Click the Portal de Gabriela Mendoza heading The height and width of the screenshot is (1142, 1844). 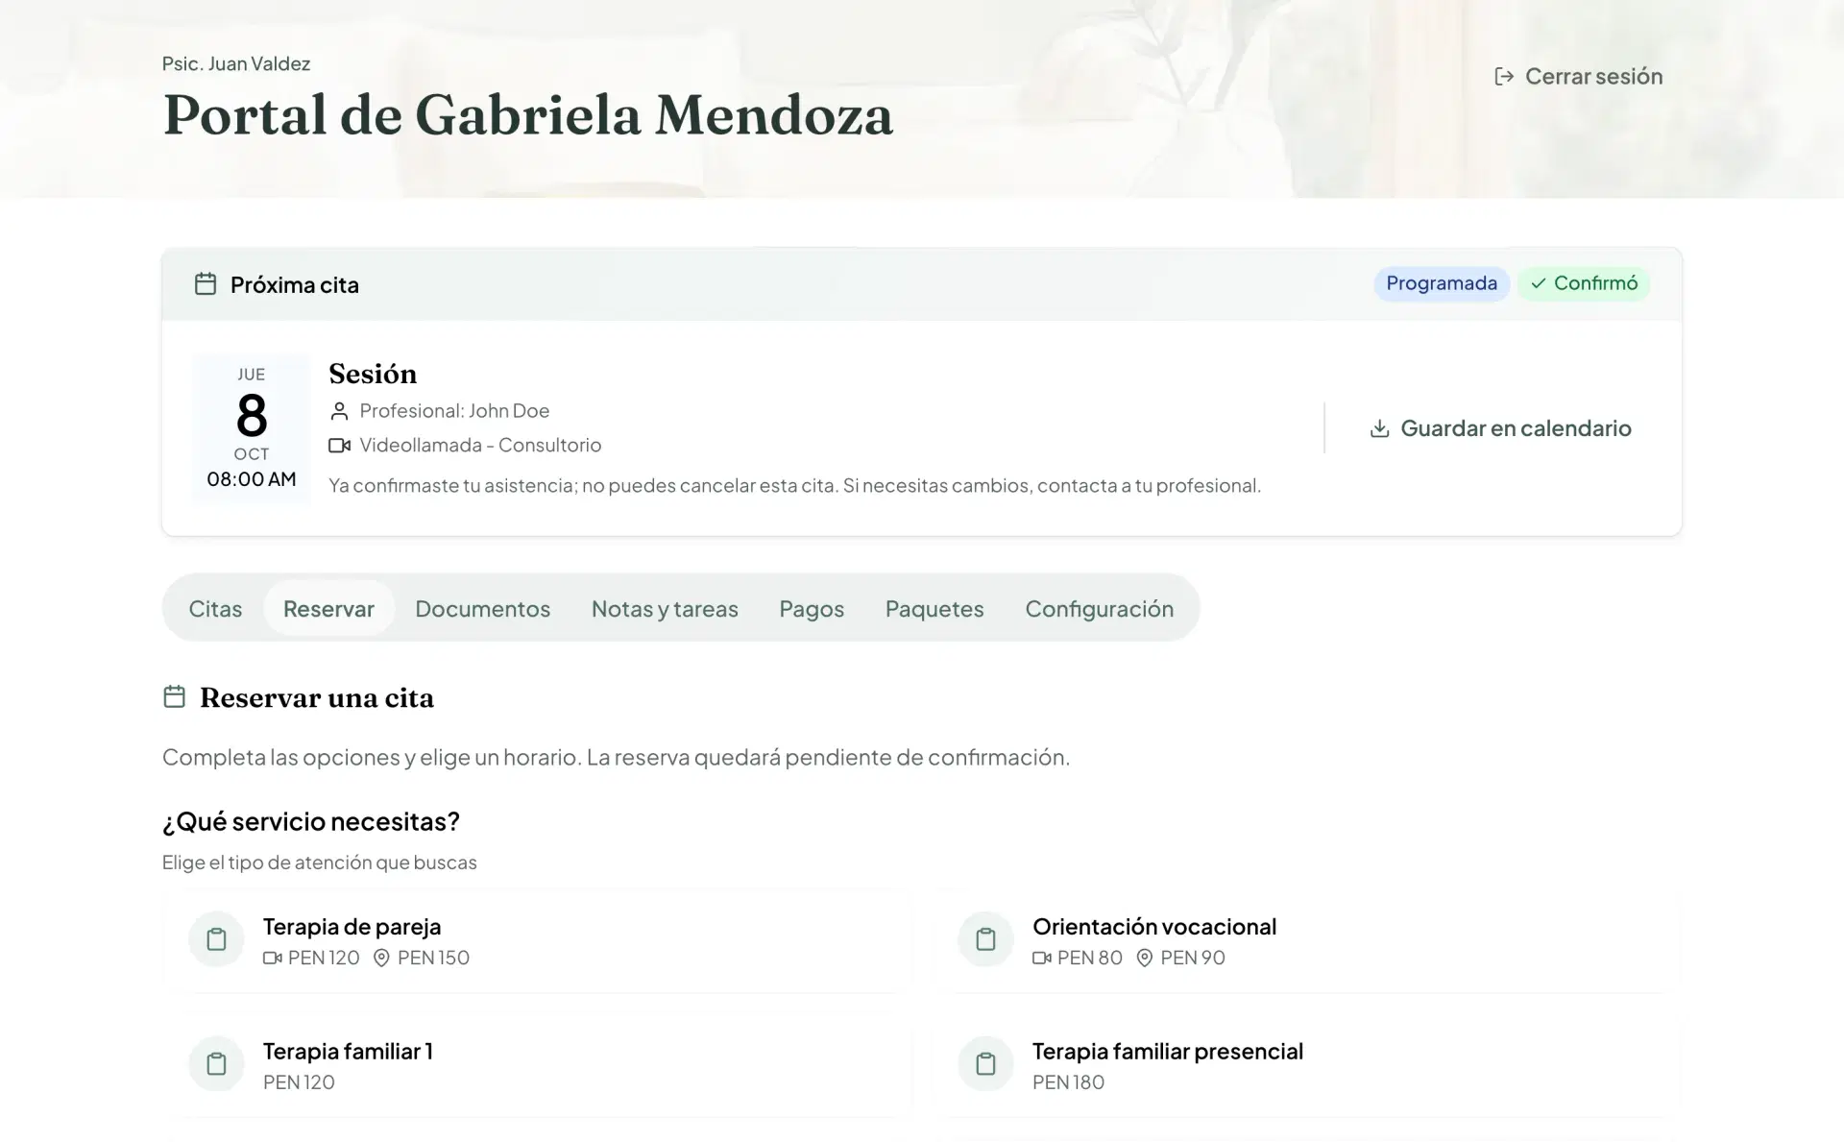528,114
